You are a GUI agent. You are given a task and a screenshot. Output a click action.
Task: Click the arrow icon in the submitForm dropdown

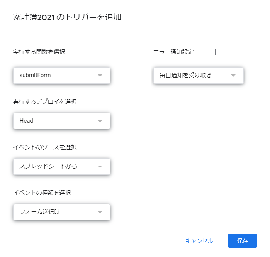[100, 76]
